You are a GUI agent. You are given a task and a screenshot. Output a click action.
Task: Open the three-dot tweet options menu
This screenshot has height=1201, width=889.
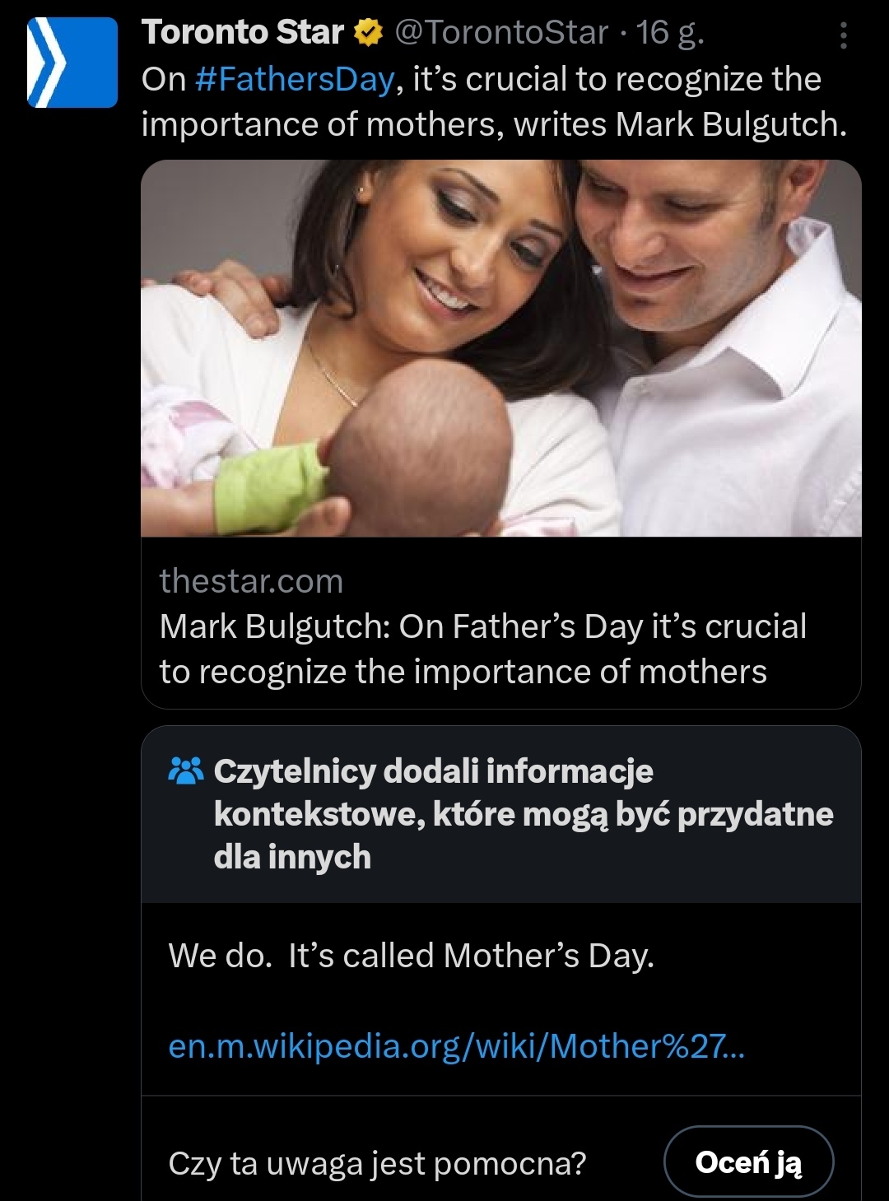click(843, 35)
